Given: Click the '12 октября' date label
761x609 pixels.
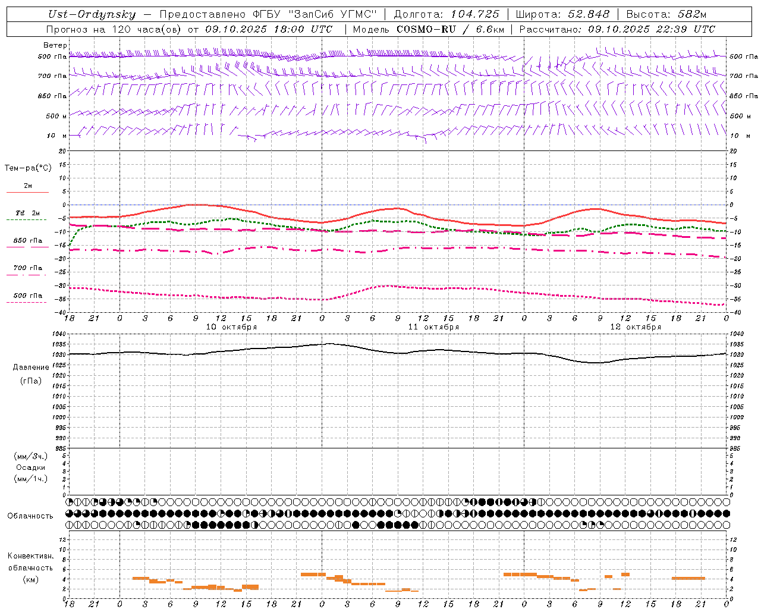Looking at the screenshot, I should tap(636, 327).
